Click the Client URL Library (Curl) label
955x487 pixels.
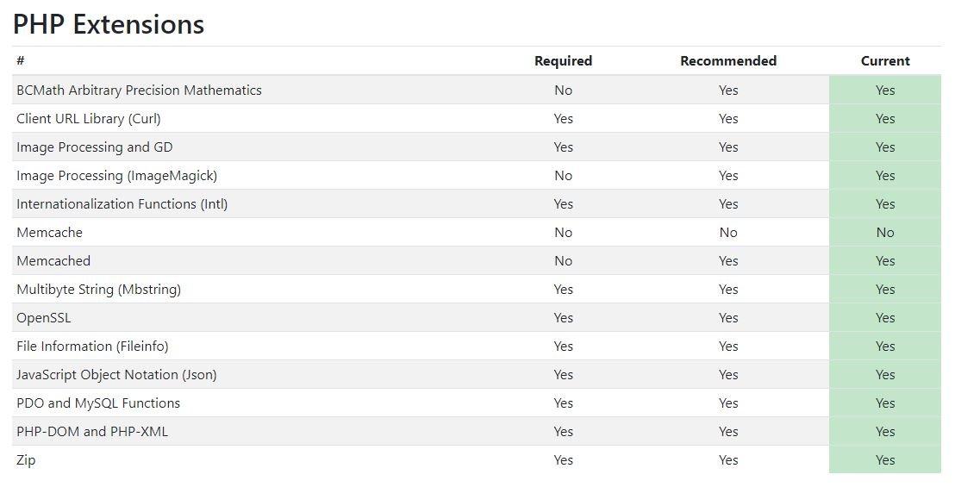click(x=88, y=118)
